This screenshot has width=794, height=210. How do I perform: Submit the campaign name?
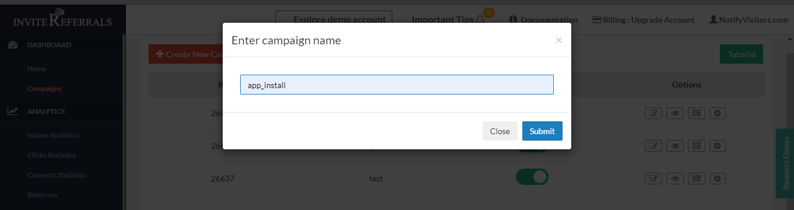coord(542,131)
